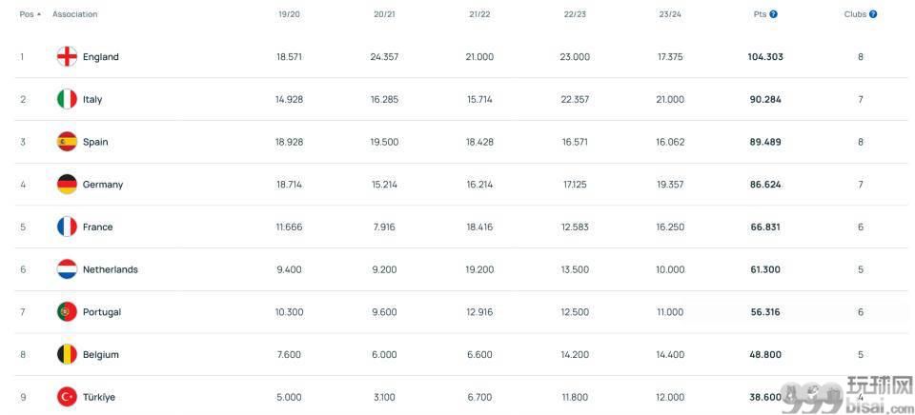Click the Netherlands flag icon
Image resolution: width=915 pixels, height=415 pixels.
click(x=67, y=269)
